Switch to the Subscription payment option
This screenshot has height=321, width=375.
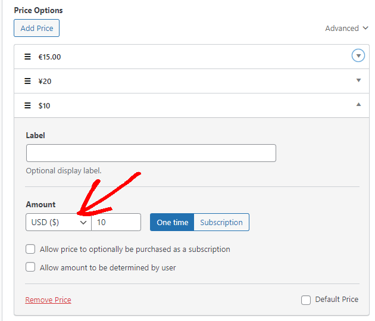[221, 222]
